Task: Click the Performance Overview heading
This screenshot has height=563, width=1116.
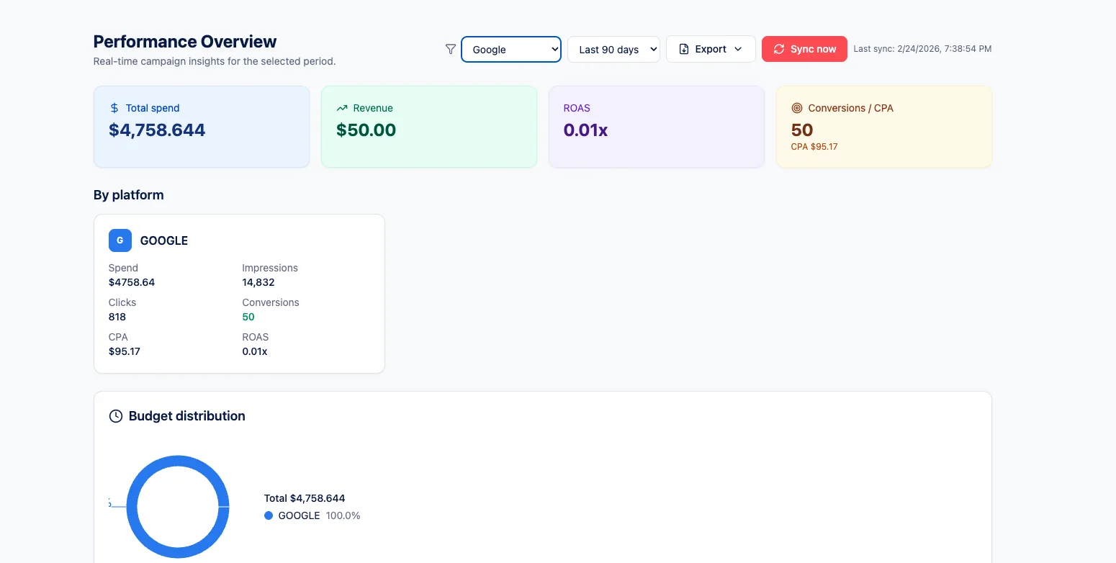Action: coord(185,42)
